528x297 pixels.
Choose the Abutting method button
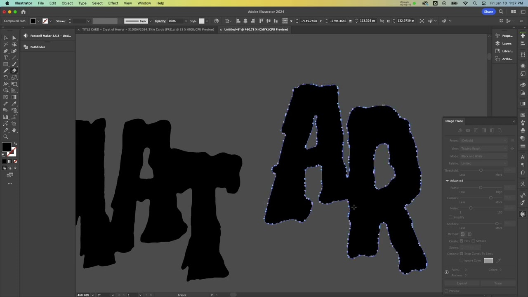pos(463,234)
